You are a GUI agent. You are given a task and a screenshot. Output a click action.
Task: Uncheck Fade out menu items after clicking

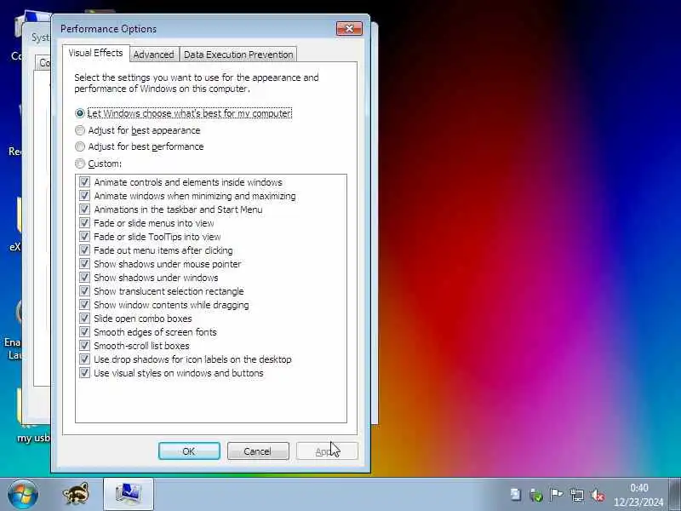pyautogui.click(x=84, y=250)
